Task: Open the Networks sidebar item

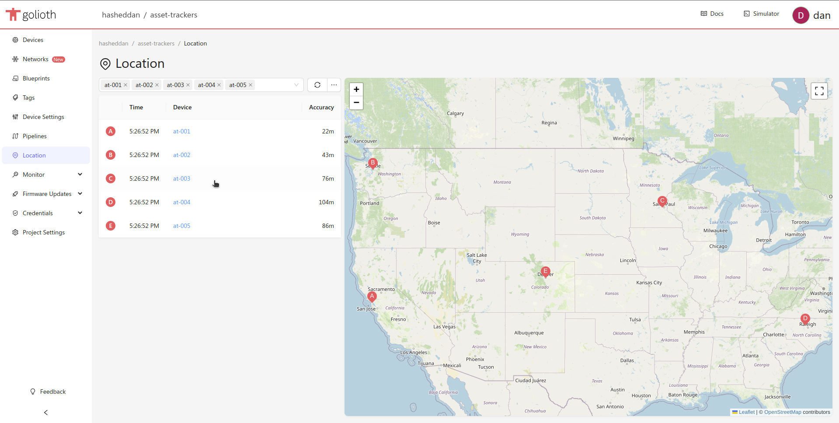Action: tap(46, 59)
